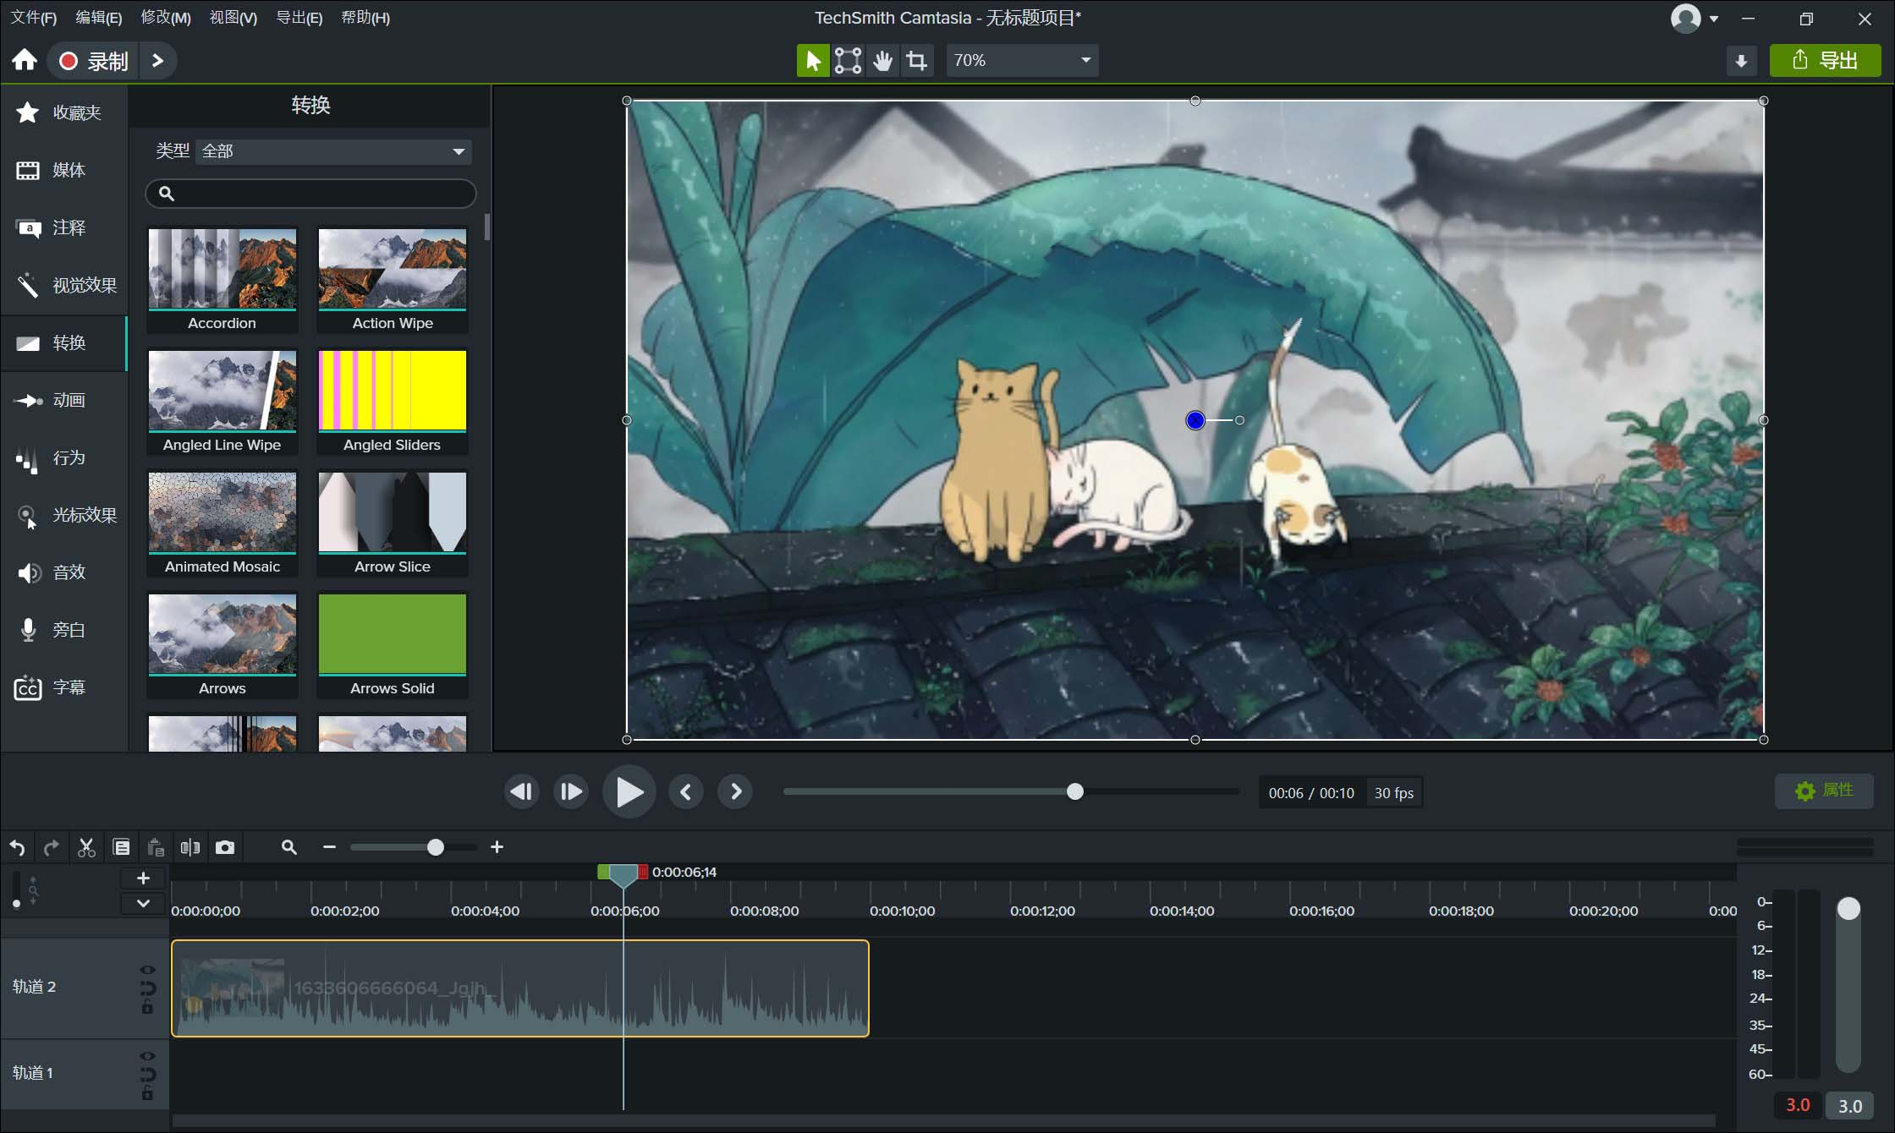
Task: Click the timeline zoom magnifier icon
Action: (289, 847)
